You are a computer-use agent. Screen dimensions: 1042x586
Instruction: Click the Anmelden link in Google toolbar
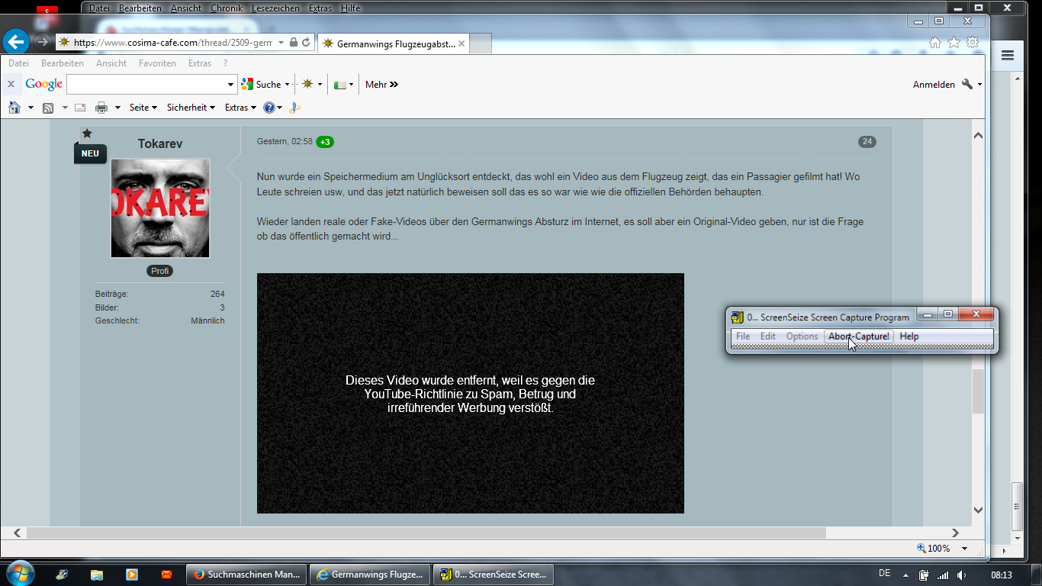[x=934, y=85]
